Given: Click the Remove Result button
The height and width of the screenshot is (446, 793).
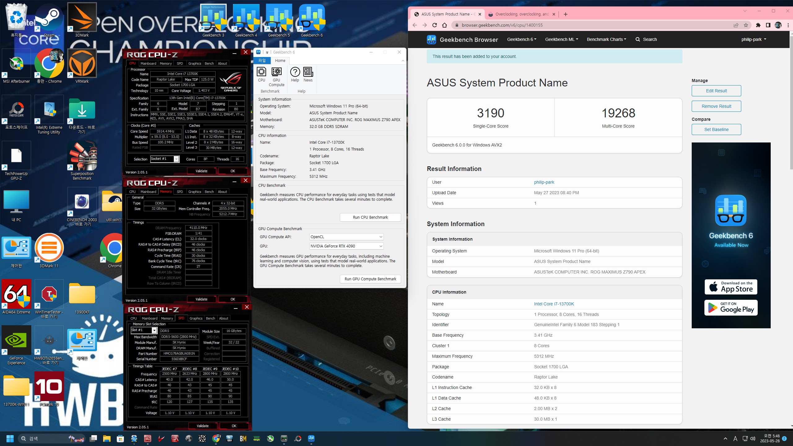Looking at the screenshot, I should tap(716, 106).
